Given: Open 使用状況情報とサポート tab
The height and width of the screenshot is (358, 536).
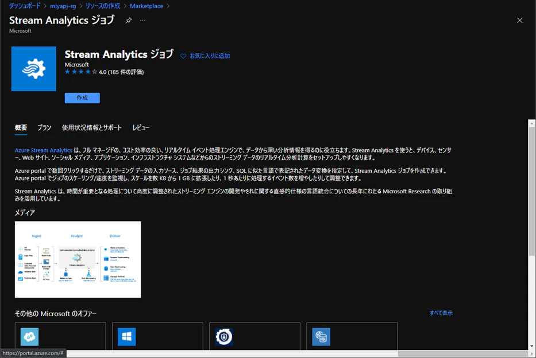Looking at the screenshot, I should pyautogui.click(x=91, y=127).
